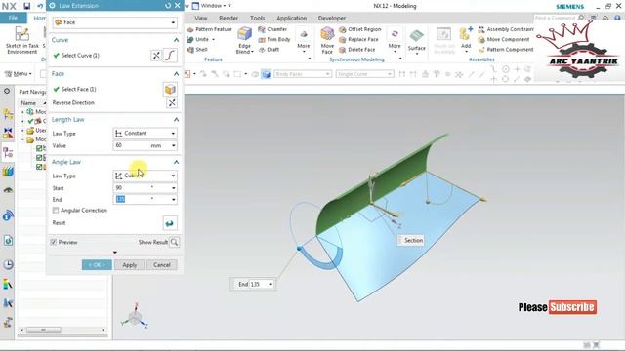Collapse the Face section
625x351 pixels.
(x=176, y=74)
